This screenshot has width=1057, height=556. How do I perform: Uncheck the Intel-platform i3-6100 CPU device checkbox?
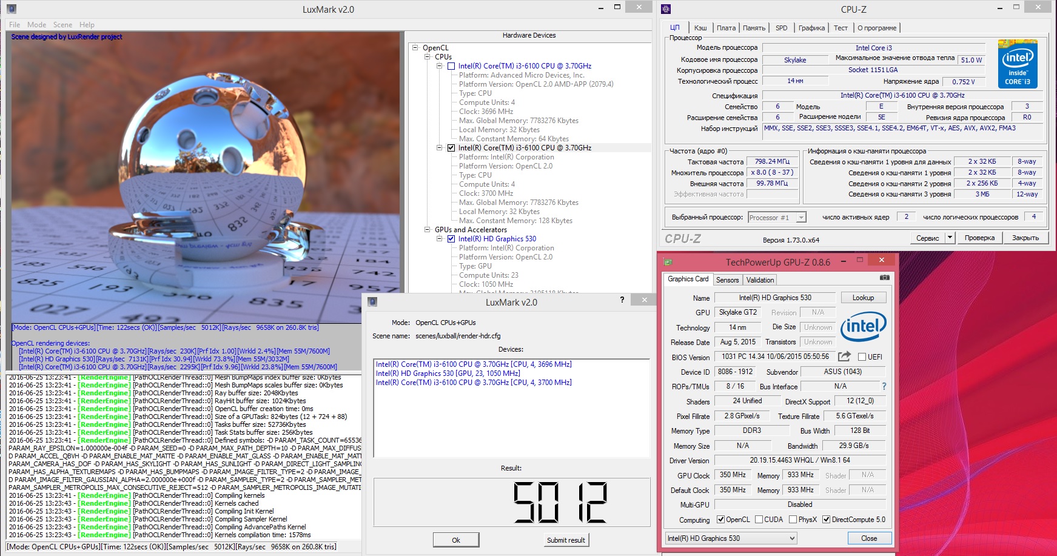coord(451,148)
